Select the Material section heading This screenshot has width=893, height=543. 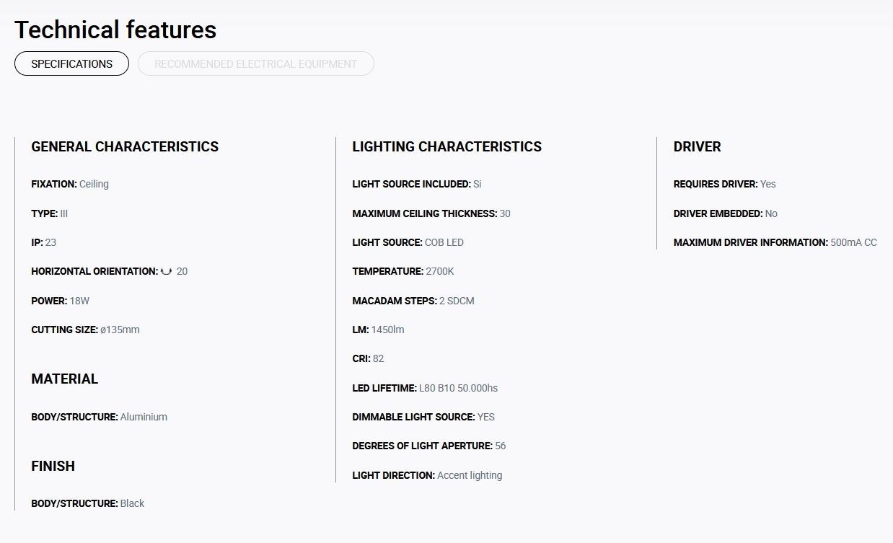(64, 379)
